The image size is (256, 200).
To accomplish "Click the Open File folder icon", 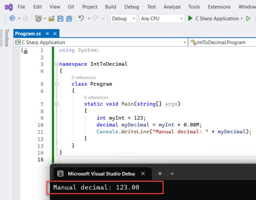I will click(x=51, y=19).
